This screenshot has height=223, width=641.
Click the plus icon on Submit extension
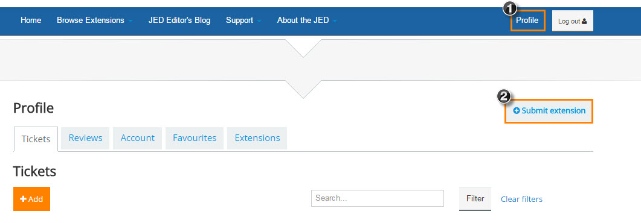click(x=517, y=110)
